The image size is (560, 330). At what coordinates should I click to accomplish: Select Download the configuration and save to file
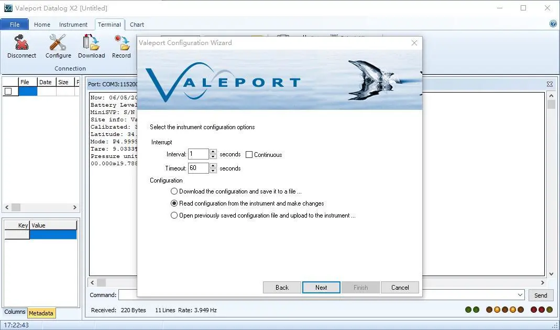(x=174, y=191)
